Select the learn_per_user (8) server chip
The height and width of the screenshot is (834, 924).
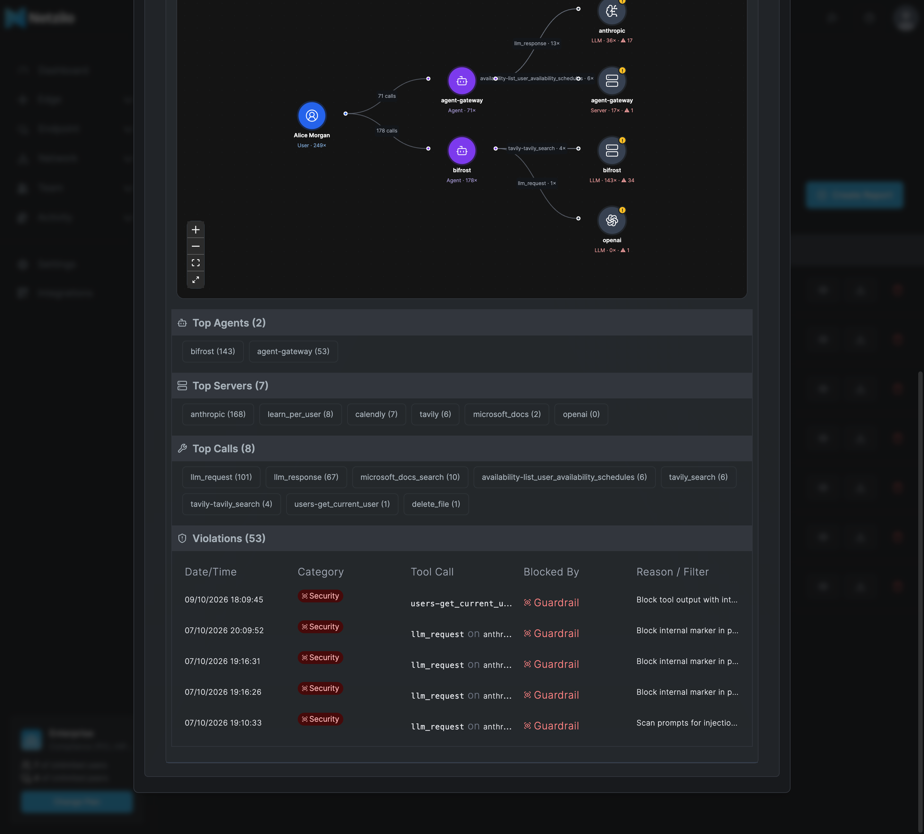[x=300, y=414]
